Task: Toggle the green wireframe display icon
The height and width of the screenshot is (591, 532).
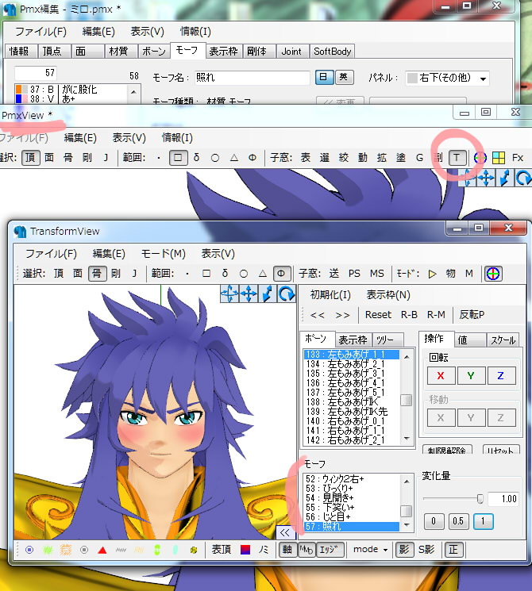Action: point(47,550)
